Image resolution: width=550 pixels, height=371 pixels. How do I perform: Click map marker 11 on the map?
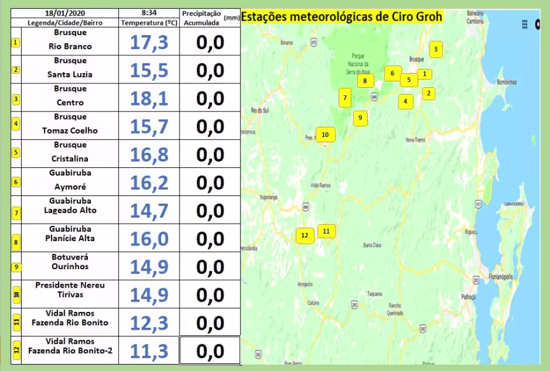(326, 231)
